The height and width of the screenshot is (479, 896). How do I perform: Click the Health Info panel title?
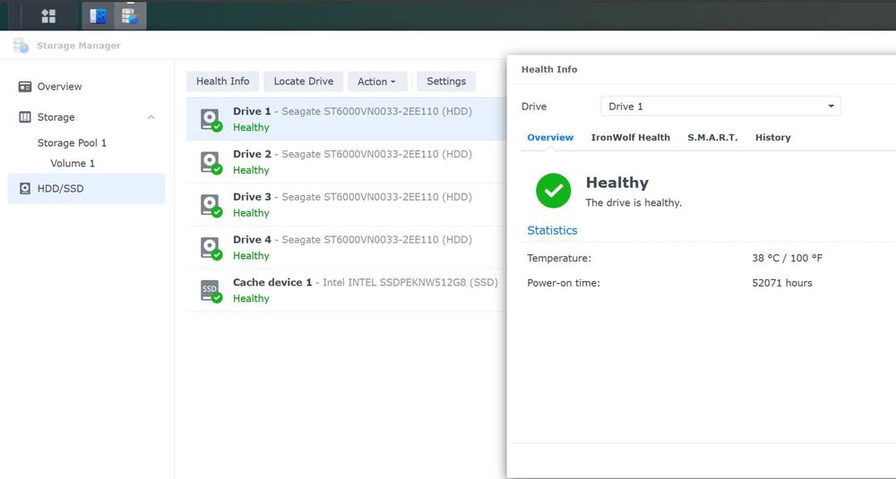[x=549, y=70]
